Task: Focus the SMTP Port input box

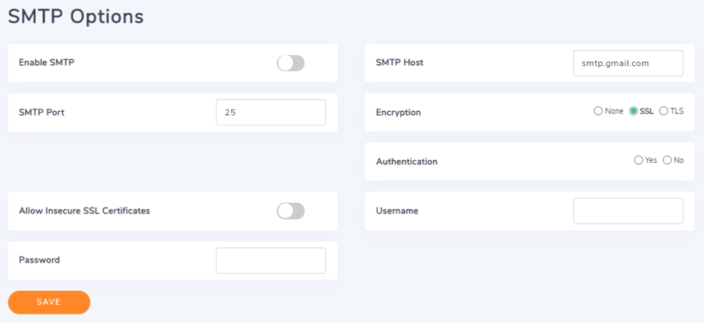Action: [x=271, y=113]
